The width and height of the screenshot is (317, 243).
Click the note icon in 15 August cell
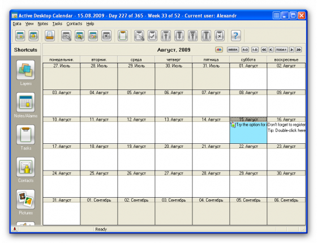point(233,125)
